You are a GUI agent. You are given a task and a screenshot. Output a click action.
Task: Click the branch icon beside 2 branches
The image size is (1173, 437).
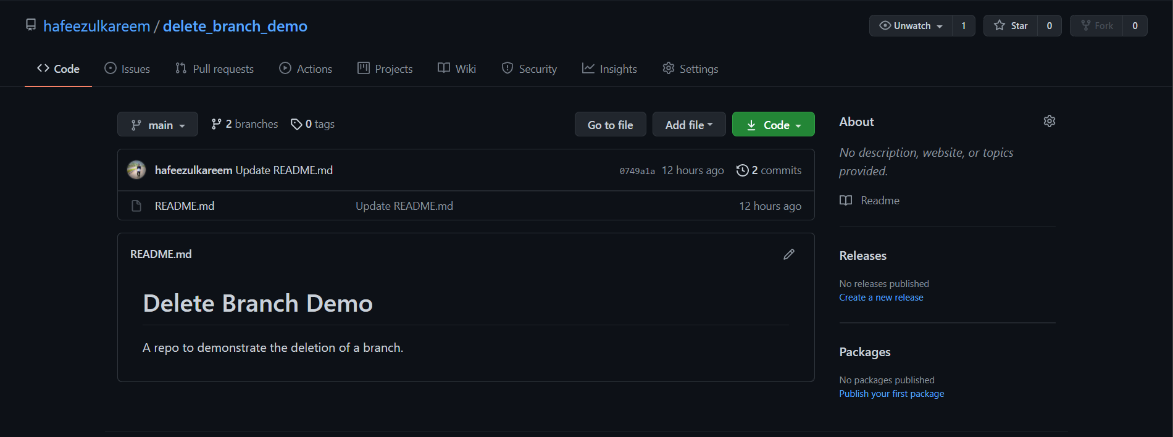[x=216, y=124]
